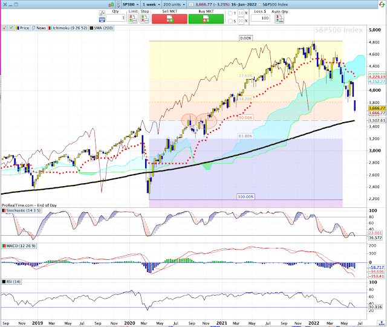This screenshot has height=327, width=387.
Task: Enable the T (target) checkbox
Action: [x=230, y=13]
